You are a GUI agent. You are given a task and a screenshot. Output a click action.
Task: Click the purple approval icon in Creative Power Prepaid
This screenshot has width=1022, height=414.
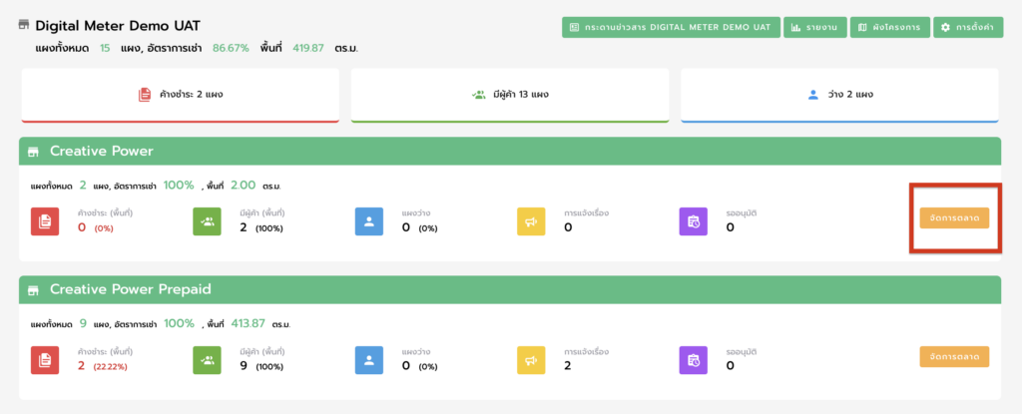click(x=694, y=359)
